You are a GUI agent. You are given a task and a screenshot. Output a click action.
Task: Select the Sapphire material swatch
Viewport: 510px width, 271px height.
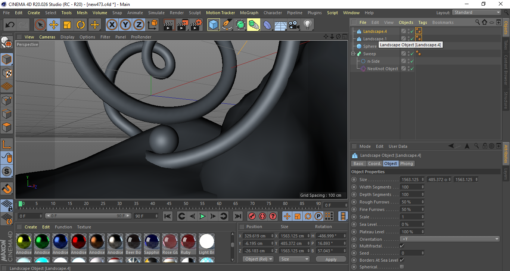[152, 244]
